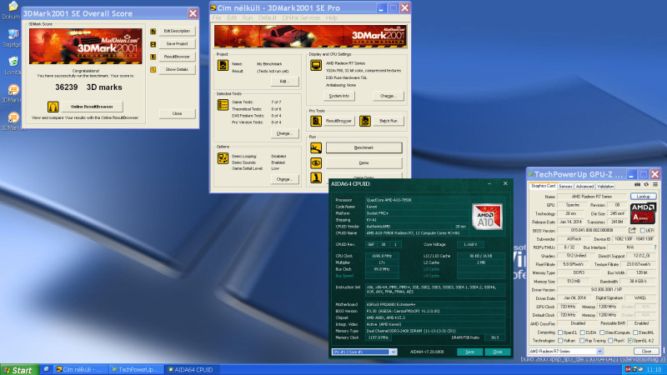This screenshot has height=375, width=667.
Task: Click the AMD A-Series logo in GPU-Z
Action: click(x=643, y=213)
